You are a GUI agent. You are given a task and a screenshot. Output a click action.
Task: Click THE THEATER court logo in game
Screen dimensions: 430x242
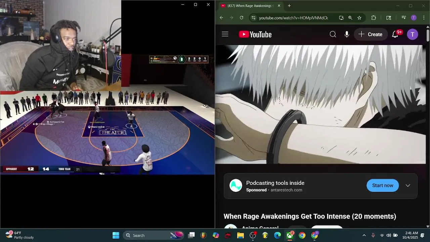[x=113, y=132]
